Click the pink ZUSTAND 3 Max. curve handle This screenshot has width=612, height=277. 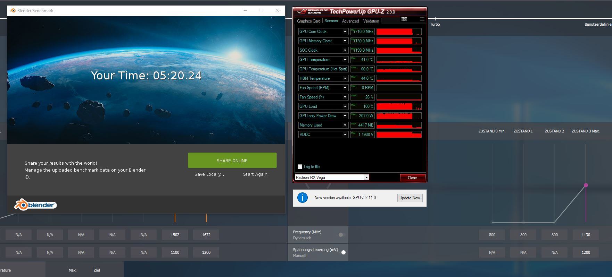pos(586,185)
